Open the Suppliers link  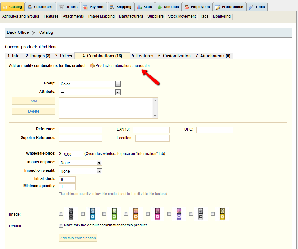click(155, 16)
